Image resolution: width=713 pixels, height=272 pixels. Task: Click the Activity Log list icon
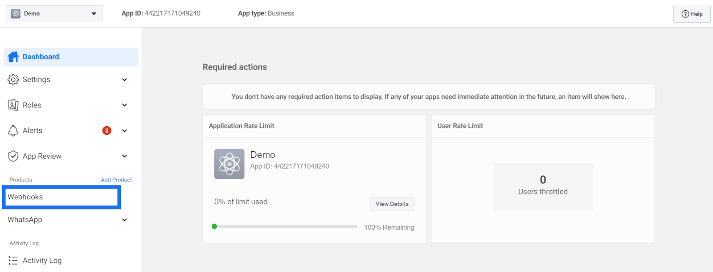tap(13, 260)
